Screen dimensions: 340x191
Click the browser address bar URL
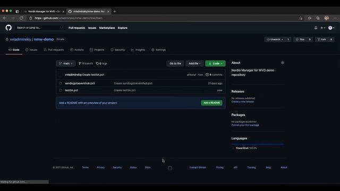[x=69, y=18]
